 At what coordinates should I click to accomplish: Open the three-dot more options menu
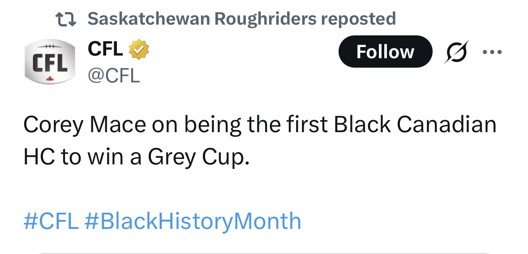(x=493, y=52)
